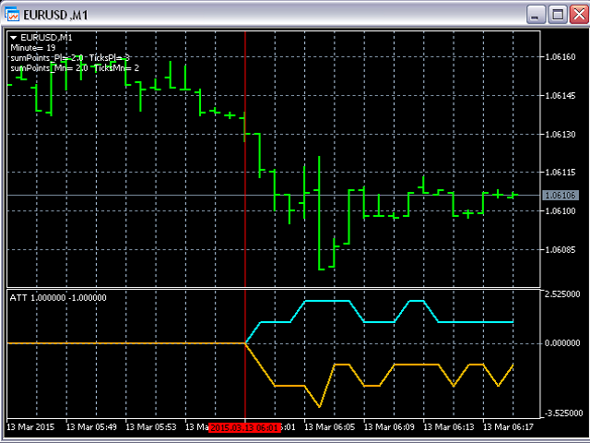Expand the EURUSD,M1 triangle in the chart corner
The height and width of the screenshot is (443, 590).
pos(14,37)
